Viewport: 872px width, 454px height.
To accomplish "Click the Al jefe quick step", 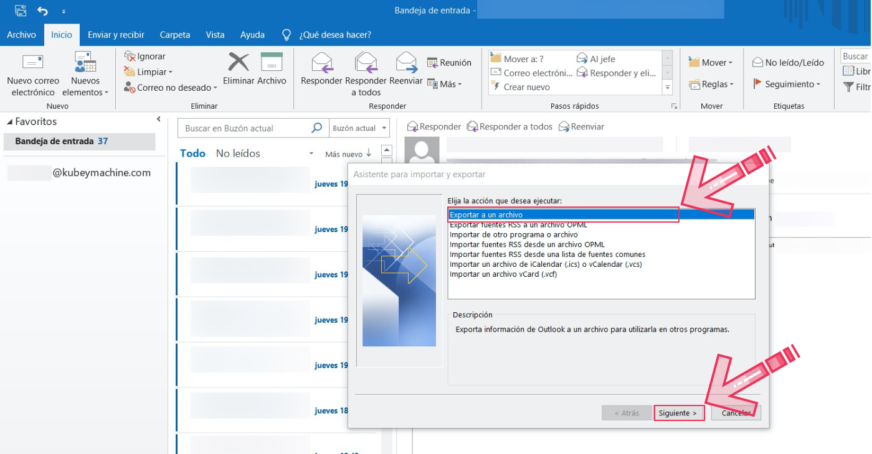I will (x=596, y=58).
